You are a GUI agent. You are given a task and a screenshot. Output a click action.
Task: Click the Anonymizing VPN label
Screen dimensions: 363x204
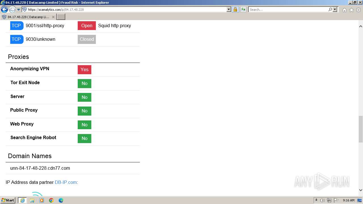coord(30,69)
